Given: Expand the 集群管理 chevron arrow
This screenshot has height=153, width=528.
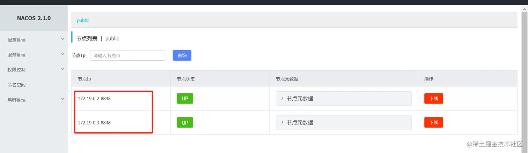Looking at the screenshot, I should pos(63,99).
